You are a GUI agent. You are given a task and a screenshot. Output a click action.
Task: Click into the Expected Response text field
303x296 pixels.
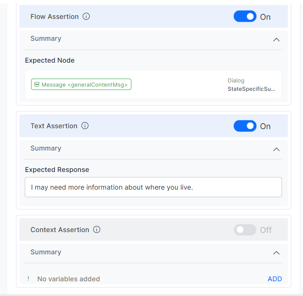click(153, 187)
